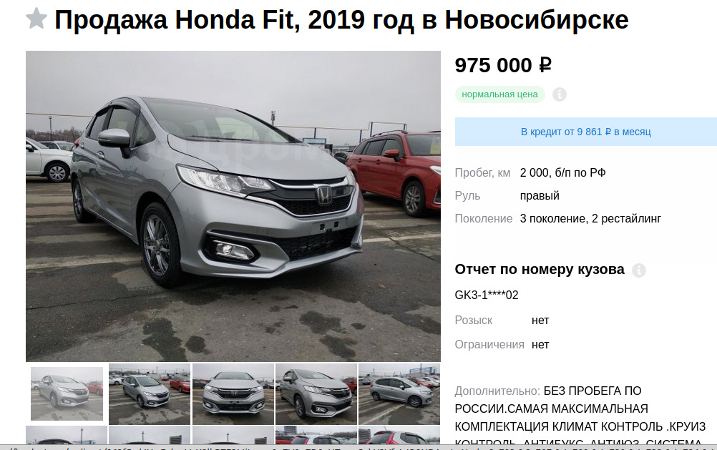Open the main Honda Fit photo
The image size is (717, 450).
click(233, 206)
